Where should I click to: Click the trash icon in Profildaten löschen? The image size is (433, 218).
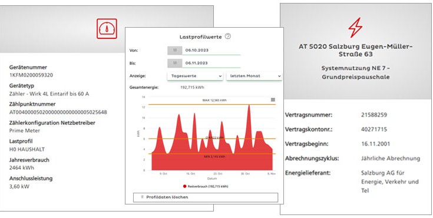(x=142, y=197)
